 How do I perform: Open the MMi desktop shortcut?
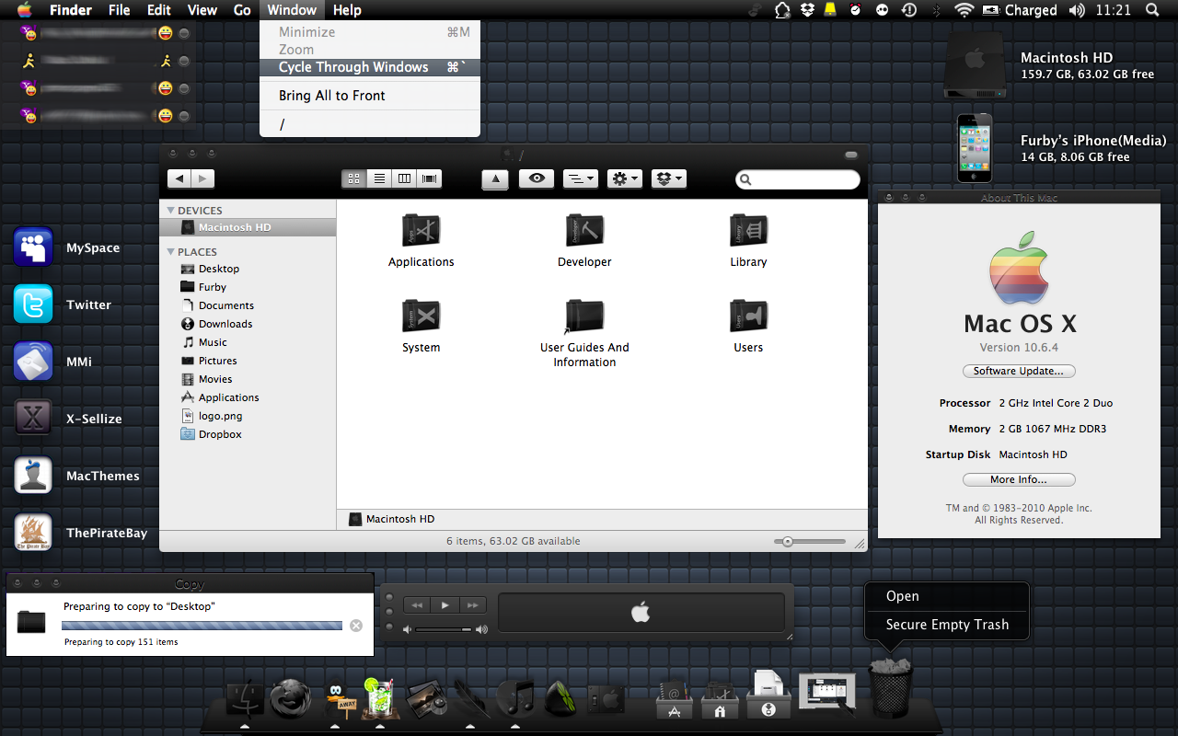pyautogui.click(x=33, y=362)
